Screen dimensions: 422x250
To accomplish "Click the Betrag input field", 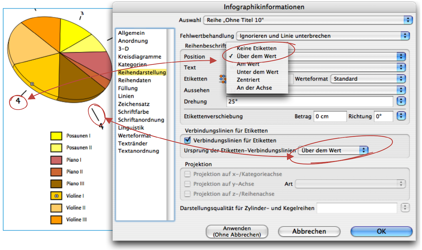I will [330, 116].
